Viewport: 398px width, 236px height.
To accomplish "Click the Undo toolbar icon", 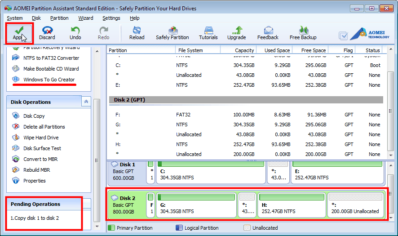I will (x=75, y=33).
